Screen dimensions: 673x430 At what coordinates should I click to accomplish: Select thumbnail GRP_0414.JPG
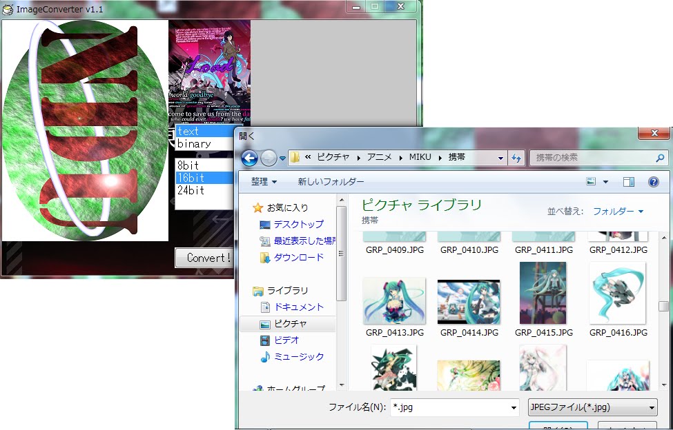point(469,302)
